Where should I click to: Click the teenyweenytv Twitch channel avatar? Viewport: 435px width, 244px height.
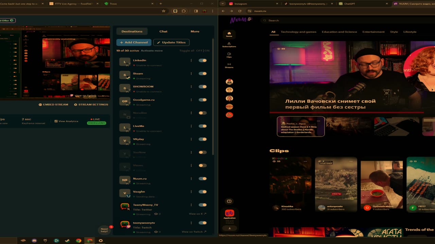pyautogui.click(x=125, y=224)
